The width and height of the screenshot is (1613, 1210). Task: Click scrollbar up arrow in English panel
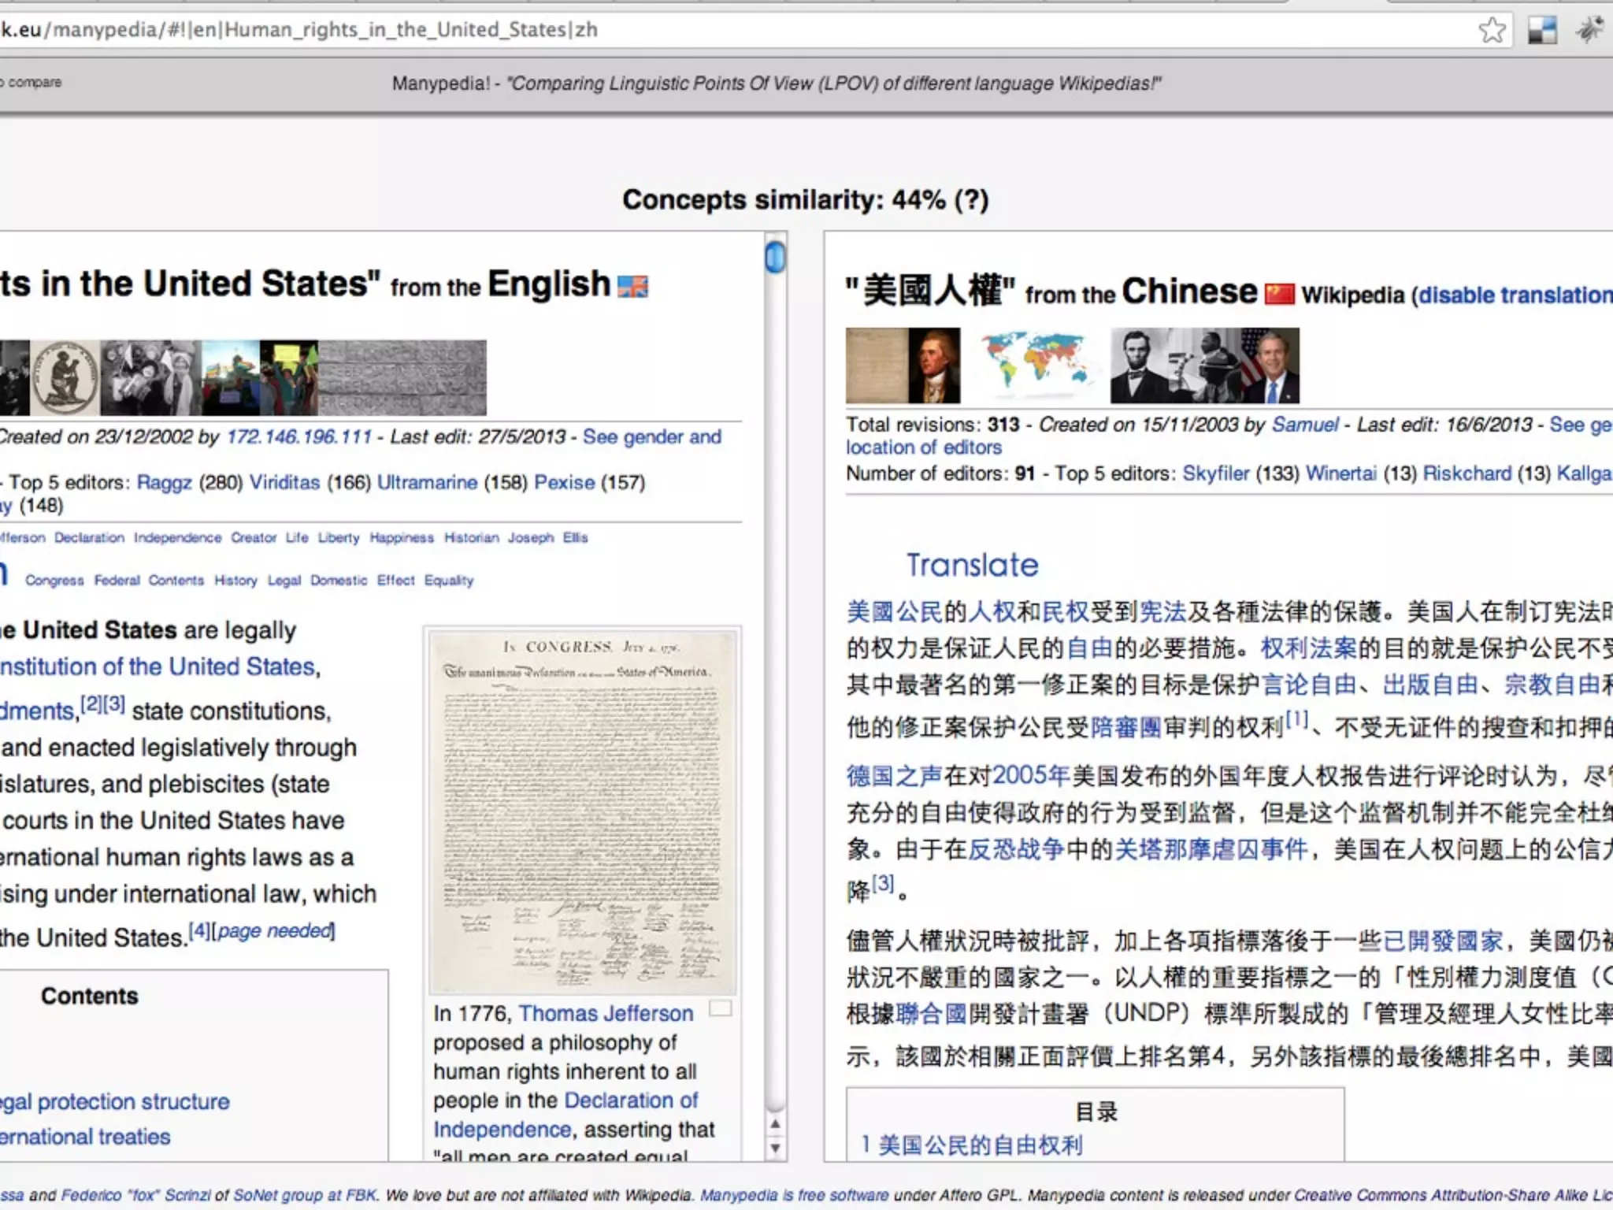click(x=776, y=1124)
